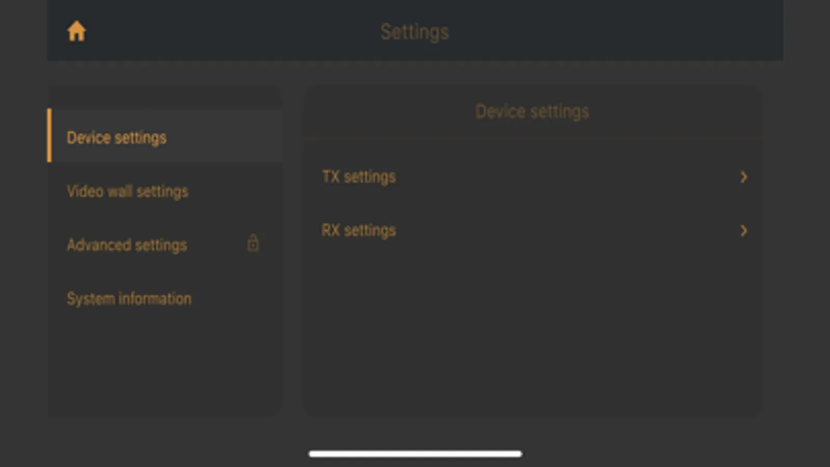The image size is (830, 467).
Task: Click the Settings title in header
Action: [x=415, y=32]
